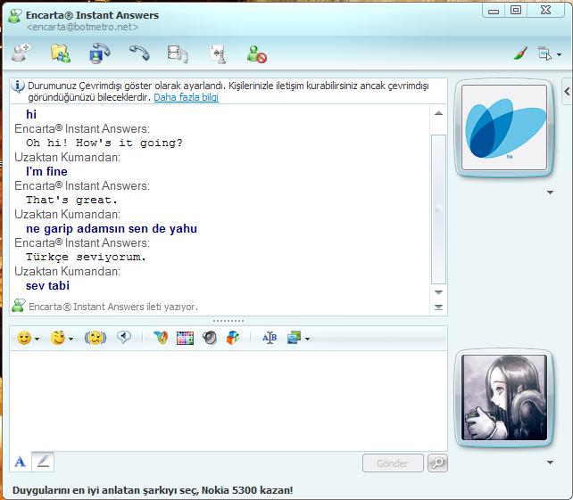Expand the background picture dropdown
Image resolution: width=573 pixels, height=500 pixels.
307,339
